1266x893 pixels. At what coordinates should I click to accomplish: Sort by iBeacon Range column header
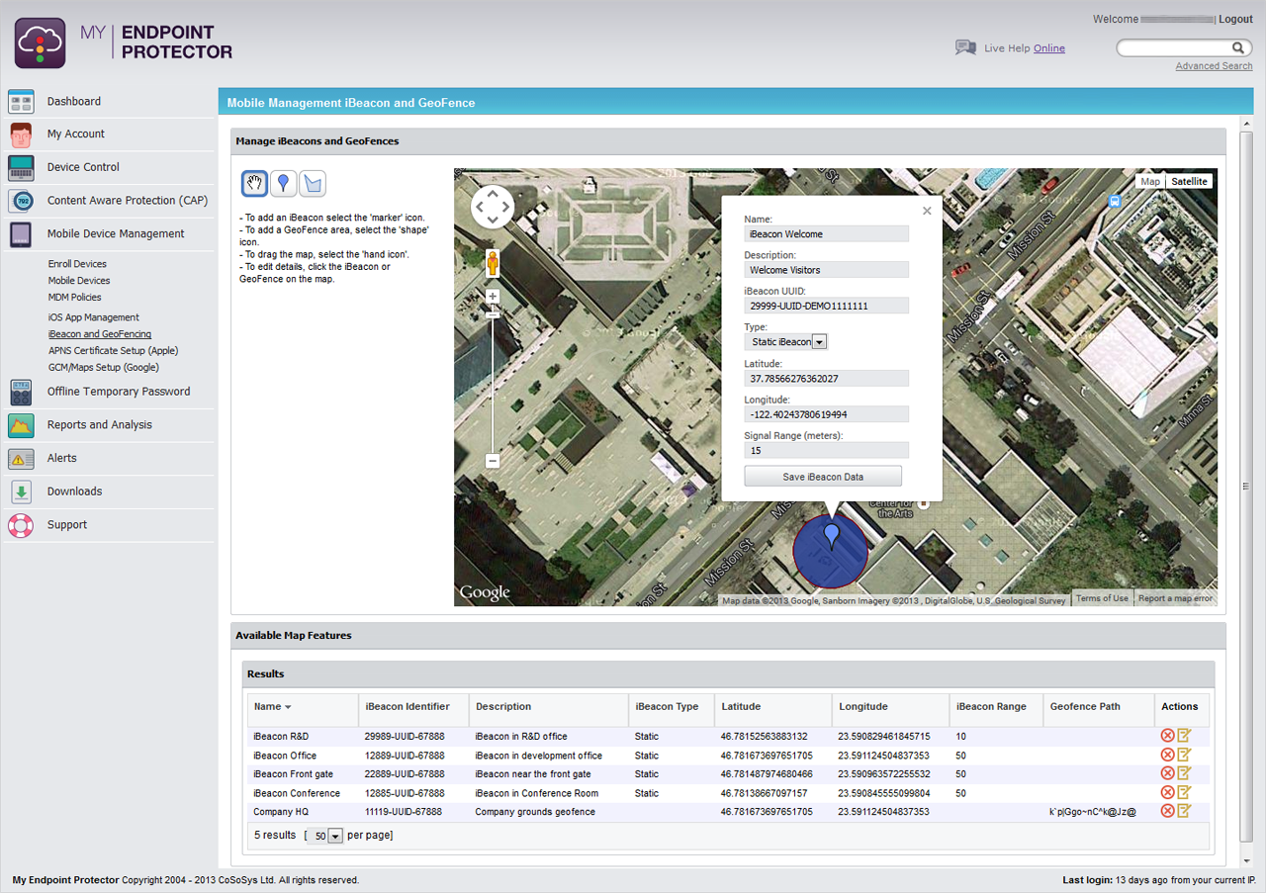pyautogui.click(x=991, y=707)
